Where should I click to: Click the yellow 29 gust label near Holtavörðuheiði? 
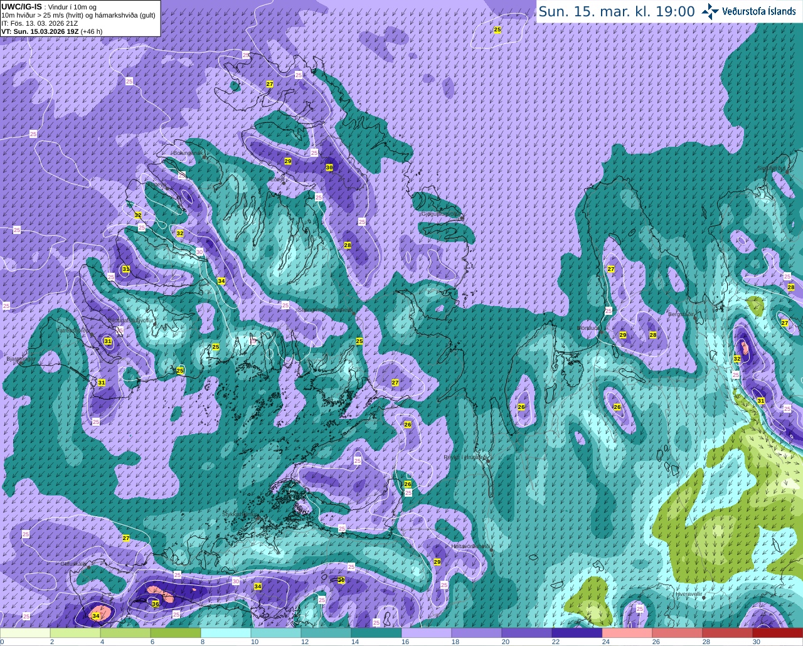click(x=437, y=562)
